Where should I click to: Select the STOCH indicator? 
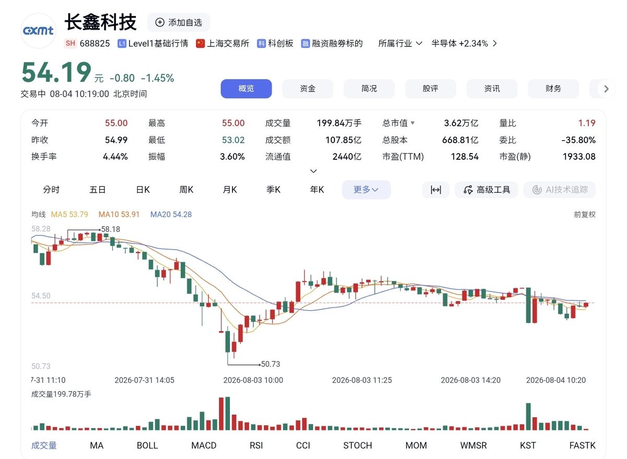click(x=357, y=445)
